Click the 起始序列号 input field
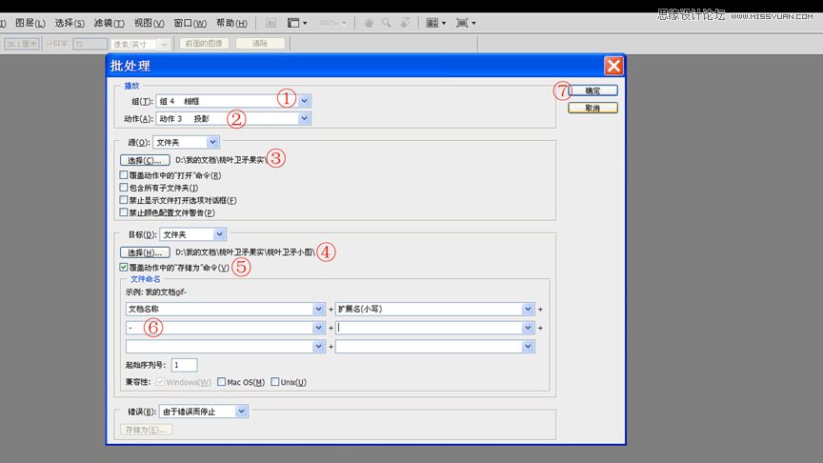The image size is (823, 463). click(184, 365)
